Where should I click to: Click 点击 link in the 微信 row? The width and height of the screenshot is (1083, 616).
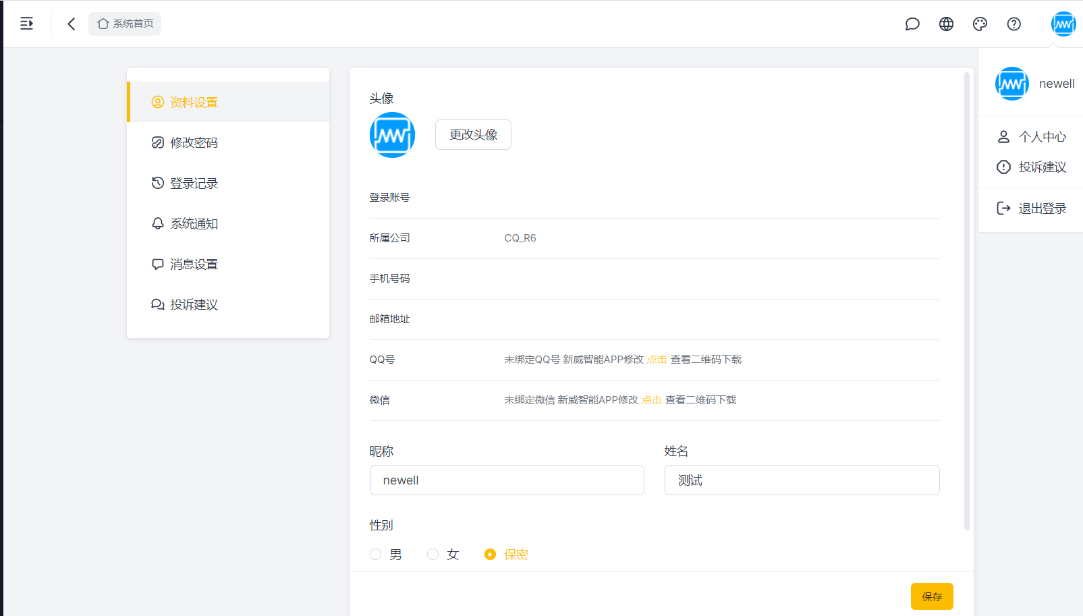coord(651,400)
